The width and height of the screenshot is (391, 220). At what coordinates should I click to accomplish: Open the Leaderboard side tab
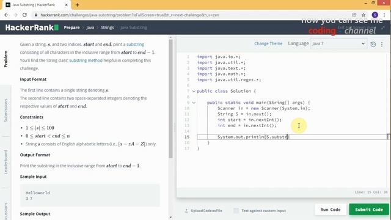click(5, 162)
